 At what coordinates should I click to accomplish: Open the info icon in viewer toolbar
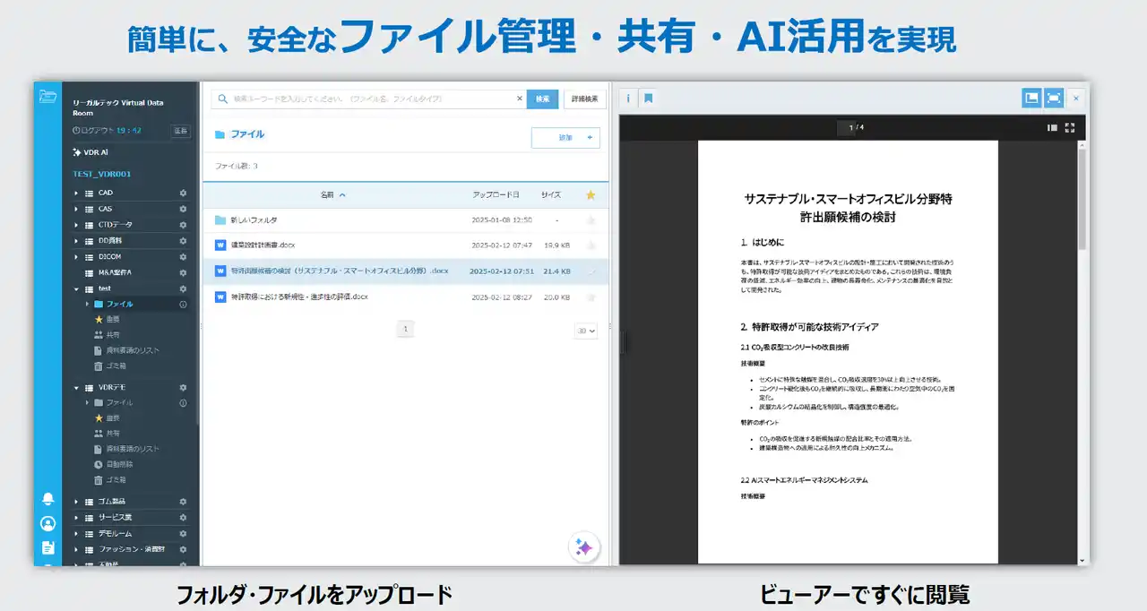[x=628, y=99]
